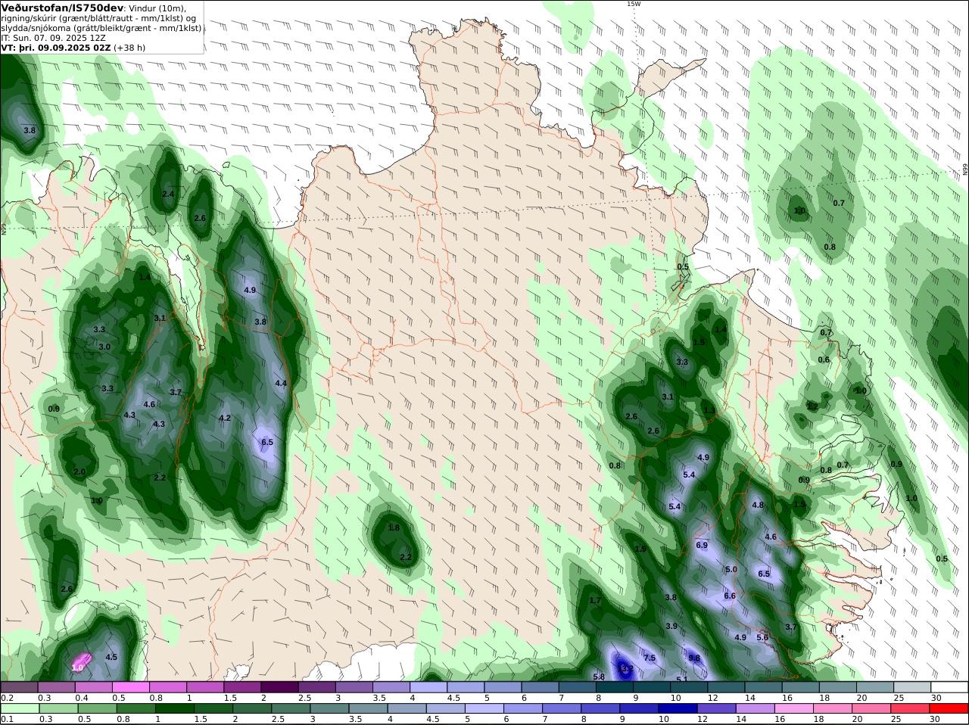Pick the bright red swatch after 30 in rain legend

coord(949,708)
